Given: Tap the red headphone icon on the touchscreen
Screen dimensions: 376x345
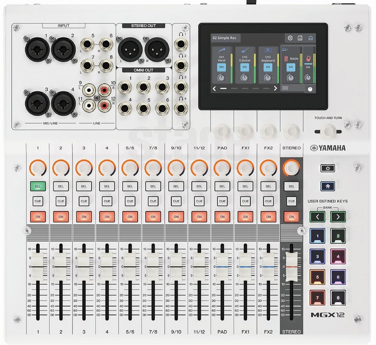Looking at the screenshot, I should pos(308,58).
